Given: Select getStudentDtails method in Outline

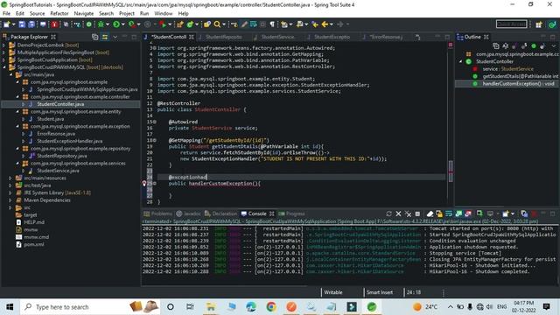Looking at the screenshot, I should pyautogui.click(x=520, y=76).
